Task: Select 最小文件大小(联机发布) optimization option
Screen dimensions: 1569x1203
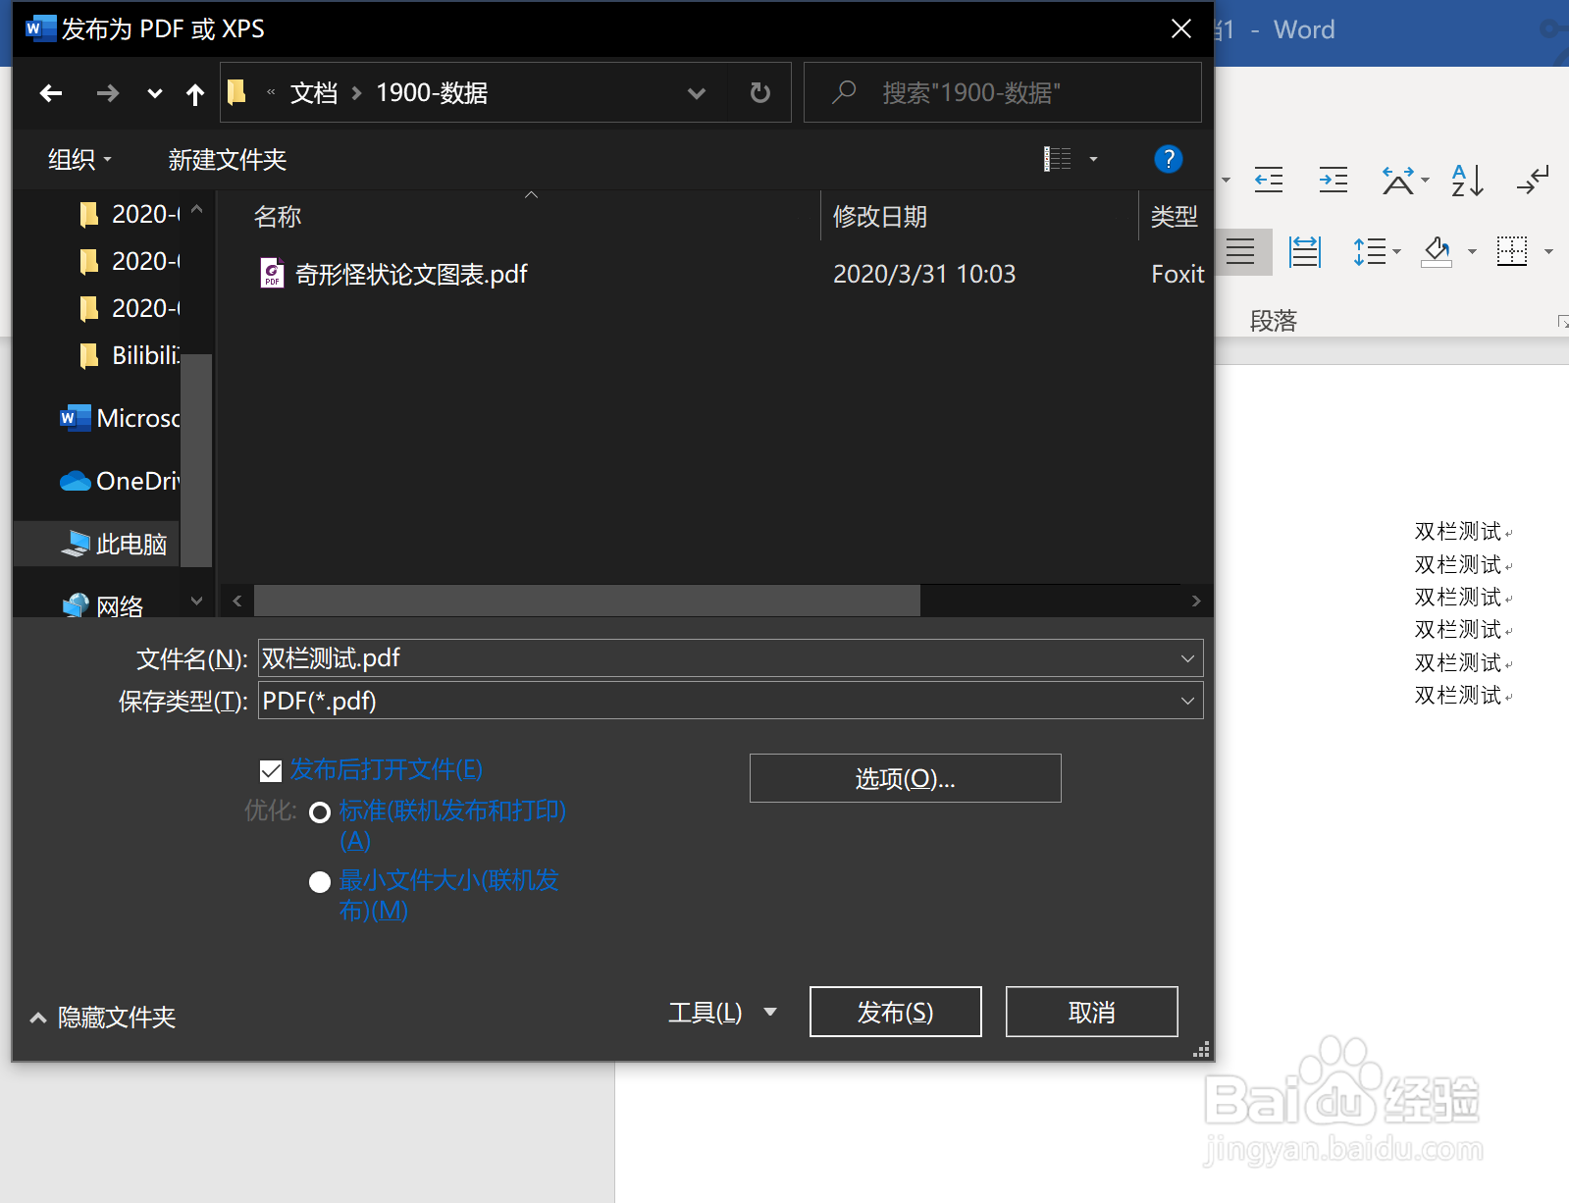Action: tap(320, 882)
